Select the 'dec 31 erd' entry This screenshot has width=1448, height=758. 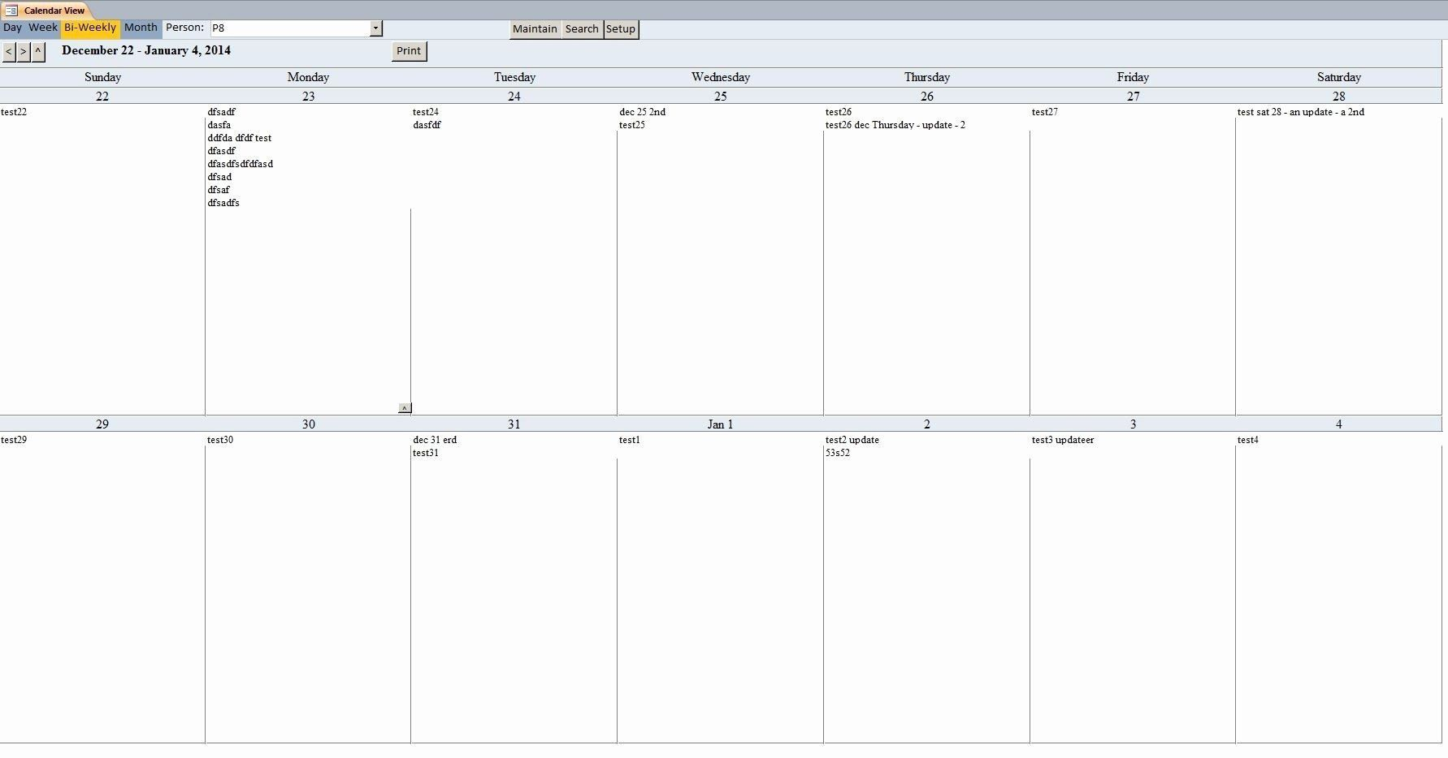pyautogui.click(x=435, y=440)
